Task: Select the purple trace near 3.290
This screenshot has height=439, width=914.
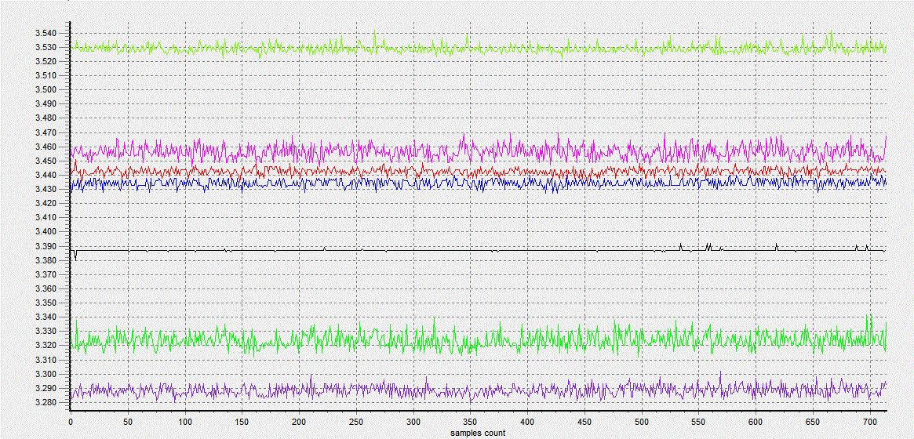Action: pos(478,390)
